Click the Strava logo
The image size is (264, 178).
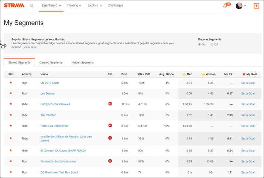[13, 6]
